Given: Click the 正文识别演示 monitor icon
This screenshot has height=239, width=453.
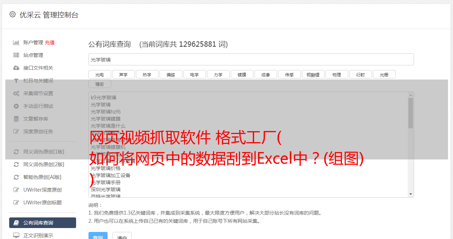Looking at the screenshot, I should click(x=16, y=235).
